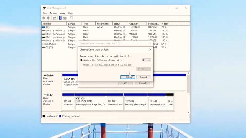The image size is (246, 138).
Task: Open the Action menu
Action: click(53, 13)
